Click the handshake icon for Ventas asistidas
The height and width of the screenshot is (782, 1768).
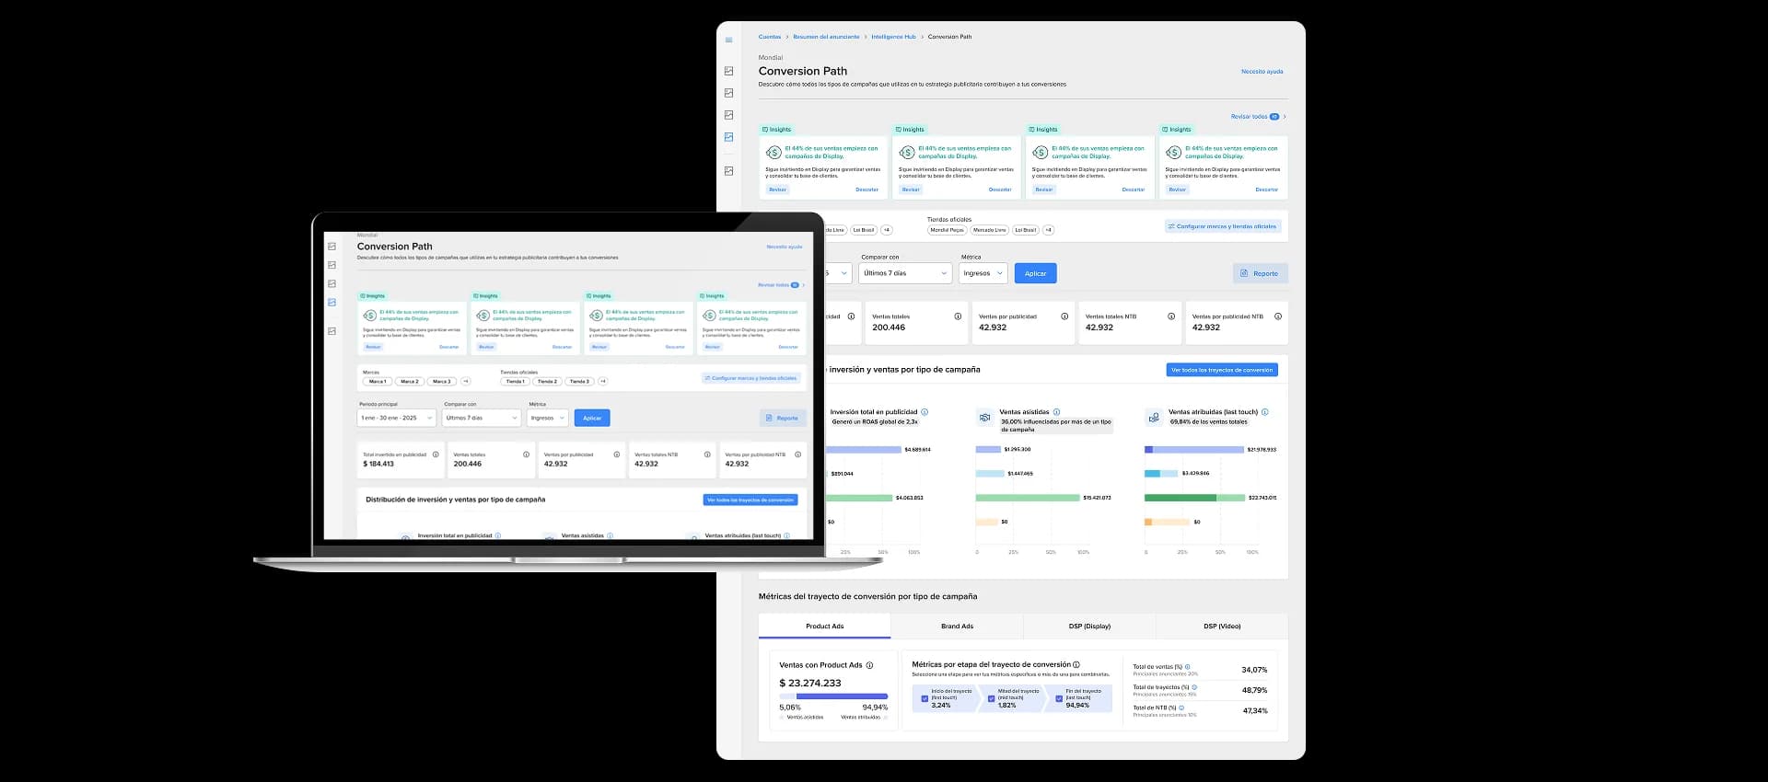coord(984,418)
